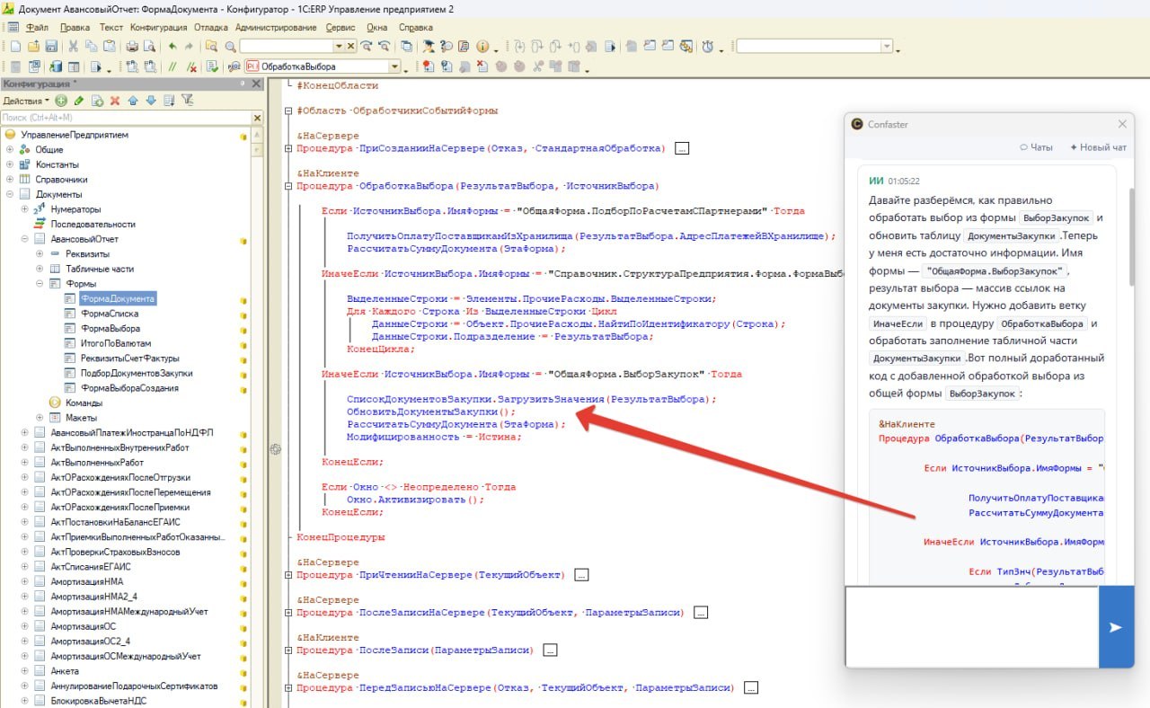Open the Справка menu
Screen dimensions: 1150x708
click(415, 28)
